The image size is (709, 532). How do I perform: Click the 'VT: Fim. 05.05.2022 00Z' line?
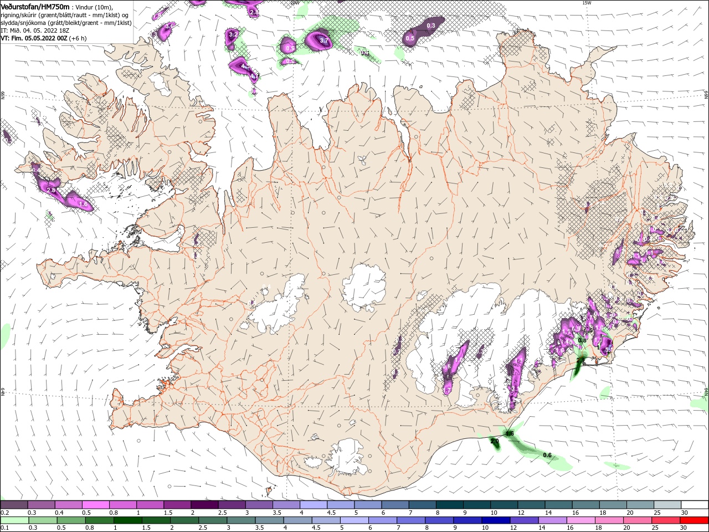(x=34, y=38)
